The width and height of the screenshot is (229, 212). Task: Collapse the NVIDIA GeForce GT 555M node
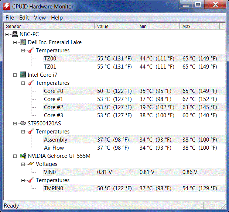click(15, 156)
